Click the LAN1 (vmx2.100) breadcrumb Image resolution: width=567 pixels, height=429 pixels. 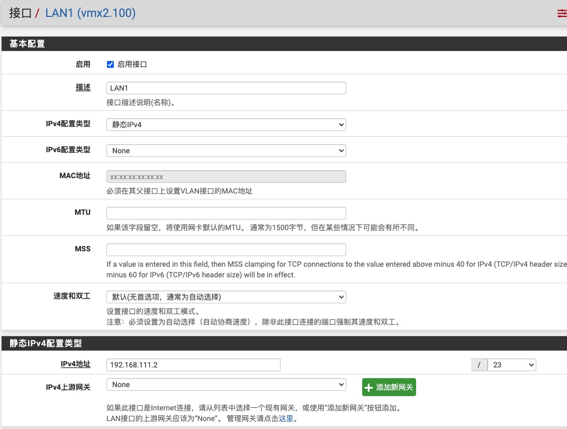[x=90, y=13]
